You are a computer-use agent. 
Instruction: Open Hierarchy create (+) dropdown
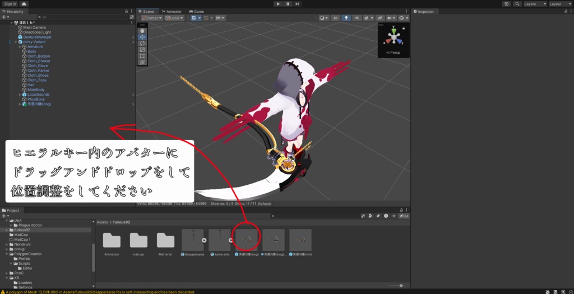[x=5, y=17]
